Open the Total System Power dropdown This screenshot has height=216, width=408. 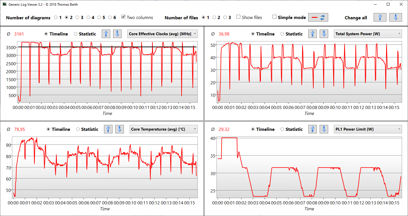tap(368, 34)
